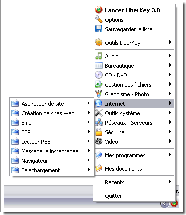Viewport: 186px width, 215px height.
Task: Open the FTP submenu label
Action: coord(26,132)
